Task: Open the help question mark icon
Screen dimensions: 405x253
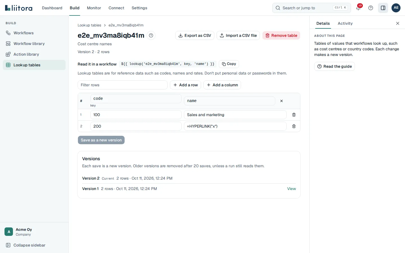Action: (371, 8)
